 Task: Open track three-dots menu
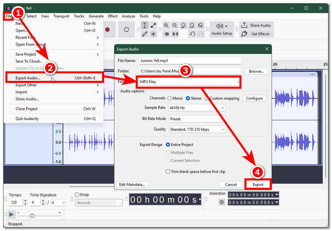pyautogui.click(x=312, y=75)
